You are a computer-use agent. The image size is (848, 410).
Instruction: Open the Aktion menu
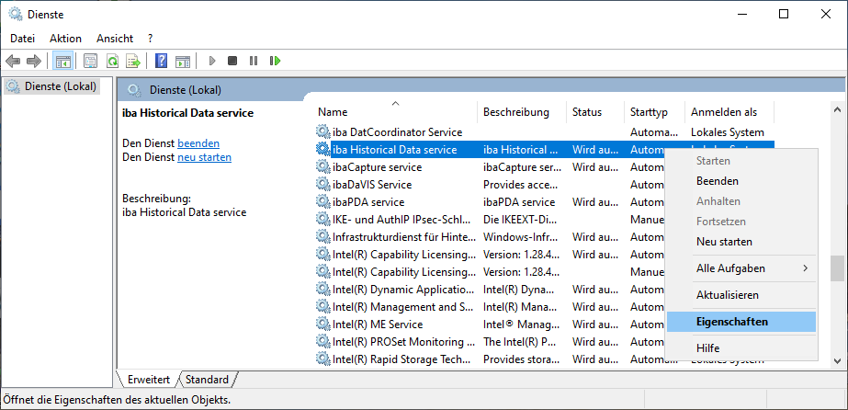coord(65,39)
